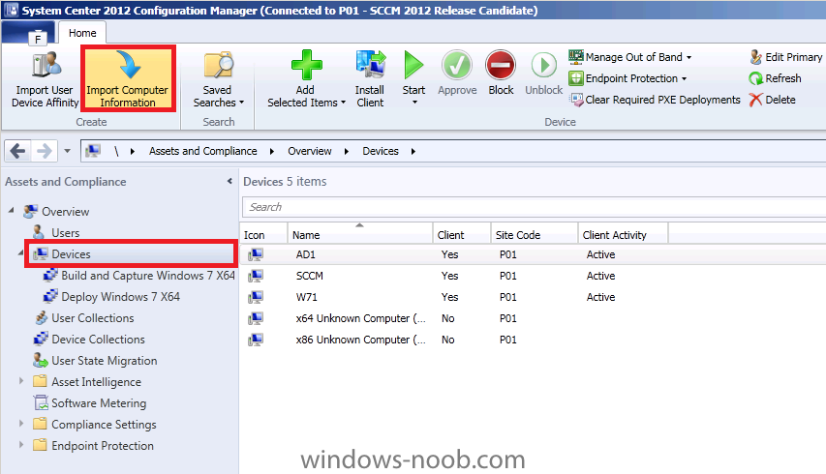Click the red Block icon

click(501, 65)
